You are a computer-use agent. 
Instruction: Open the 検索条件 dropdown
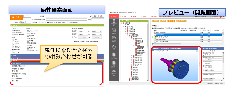[x=69, y=16]
